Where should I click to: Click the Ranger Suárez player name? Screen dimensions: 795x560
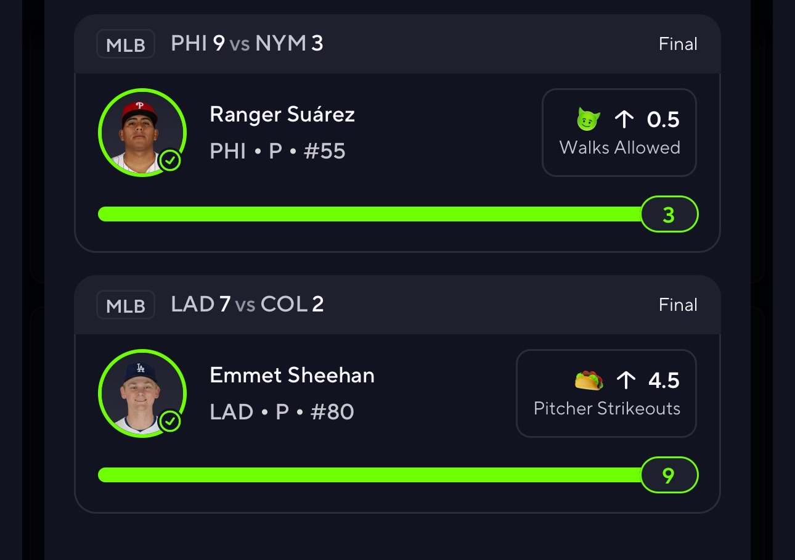point(282,114)
